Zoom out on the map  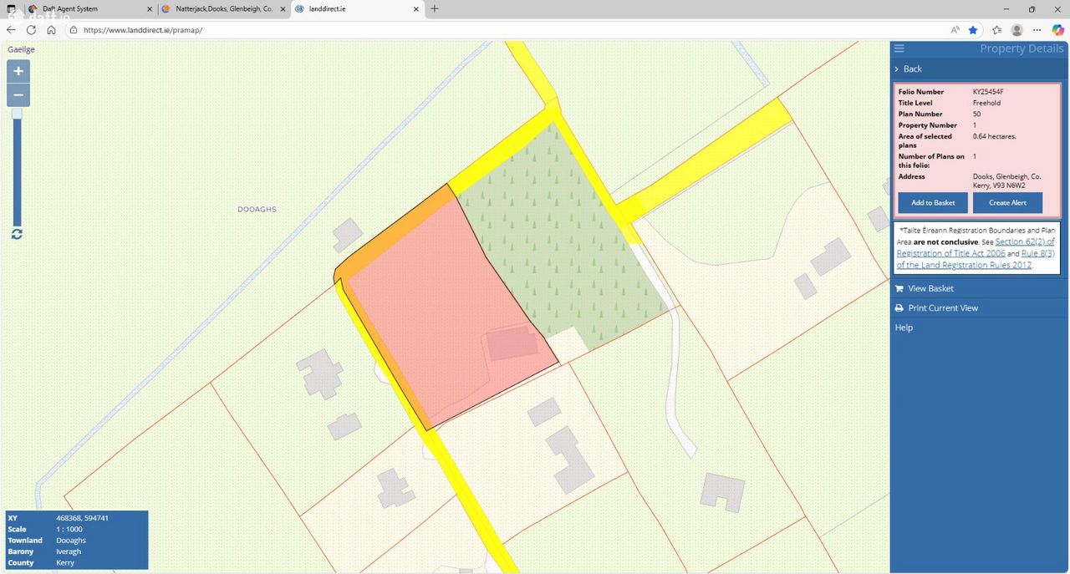(x=18, y=95)
